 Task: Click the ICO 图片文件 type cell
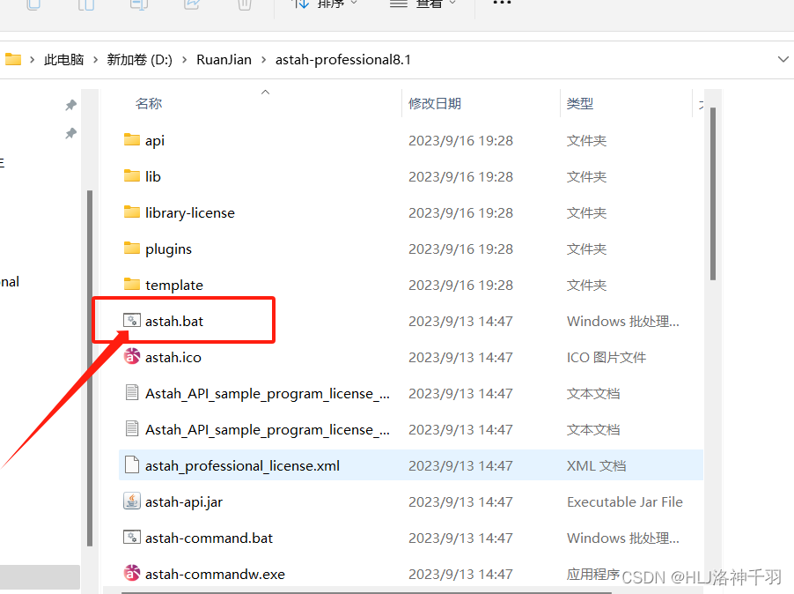(x=607, y=357)
